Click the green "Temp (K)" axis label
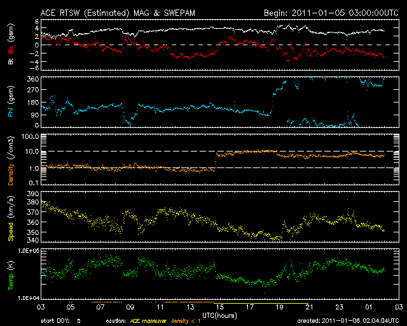Image resolution: width=407 pixels, height=326 pixels. pyautogui.click(x=11, y=275)
